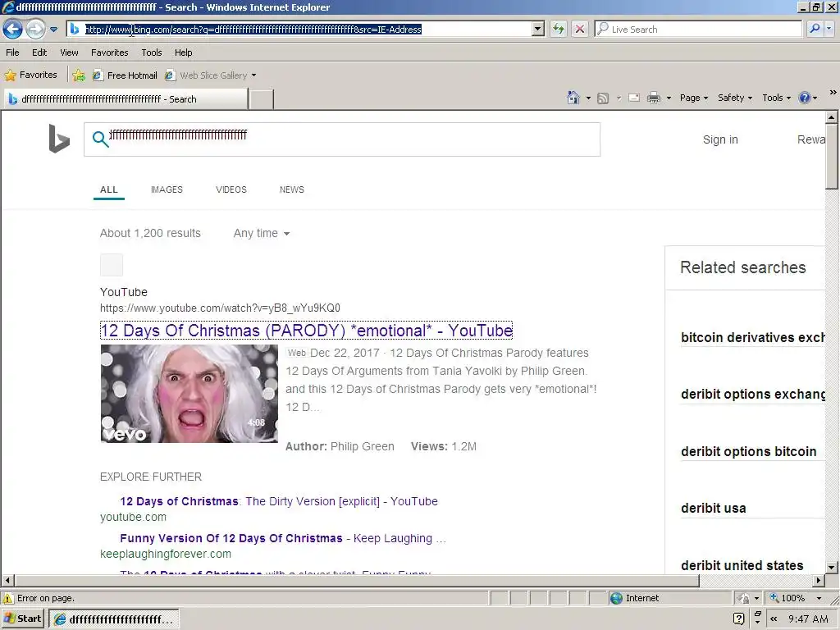Open the search provider options dropdown
The image size is (840, 630).
coord(829,29)
